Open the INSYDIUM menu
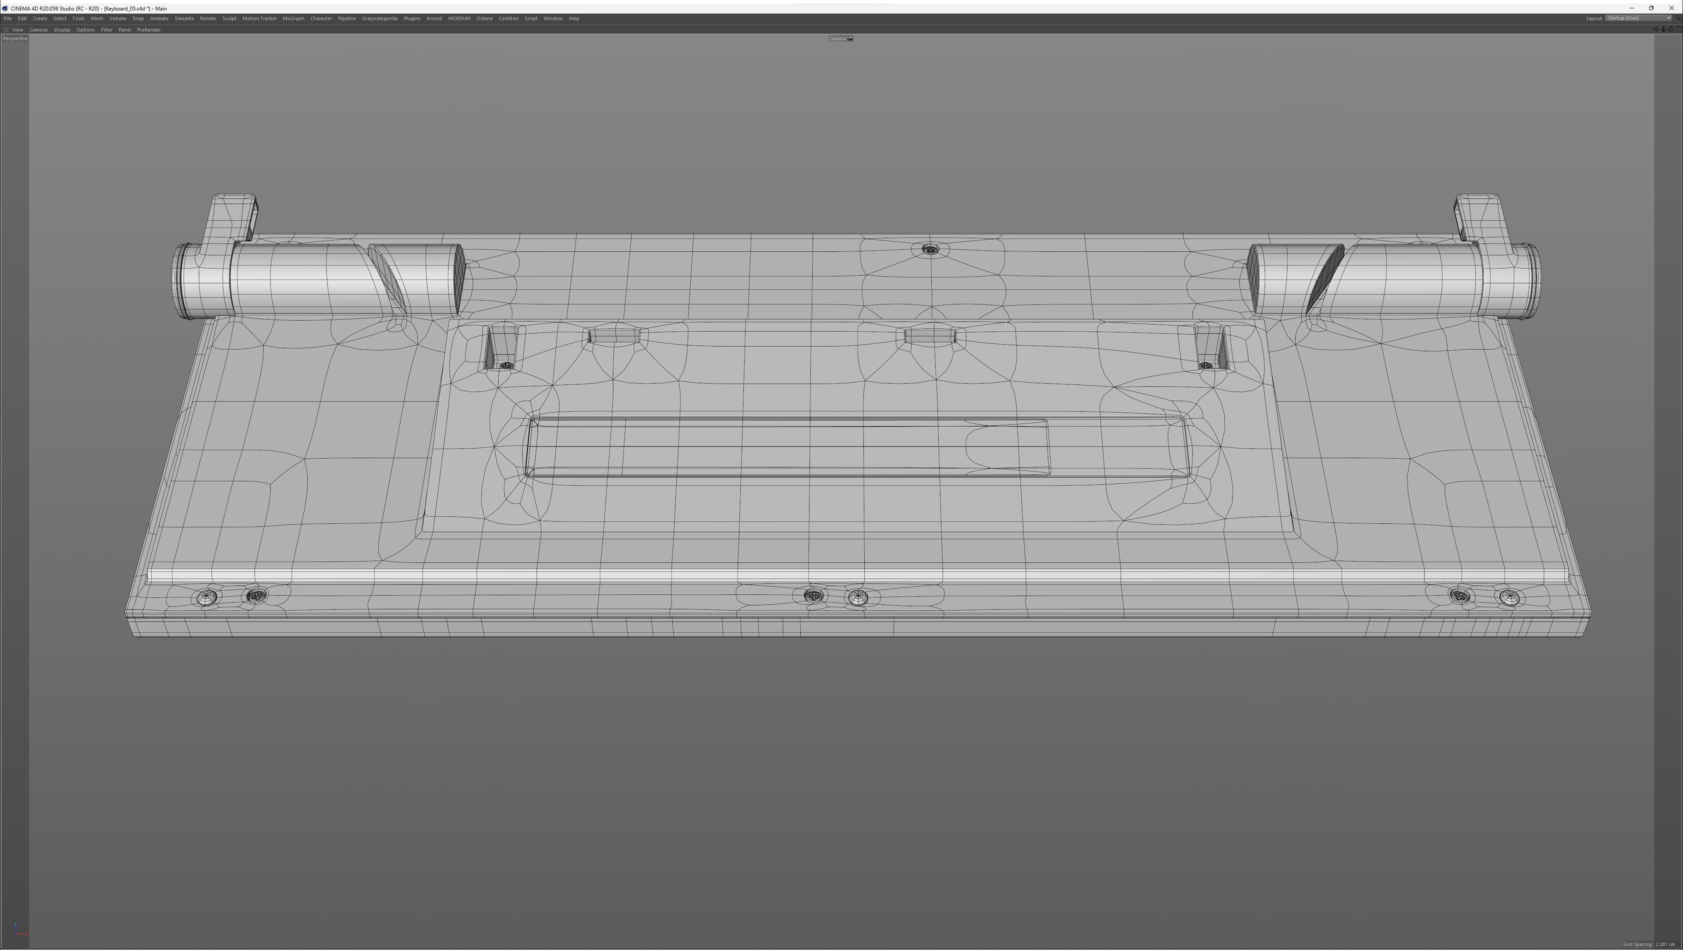This screenshot has width=1683, height=950. [458, 18]
